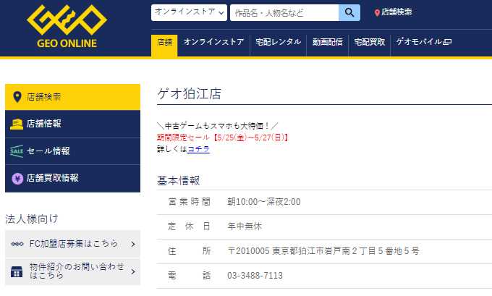Select the 店舗 tab

click(x=164, y=46)
